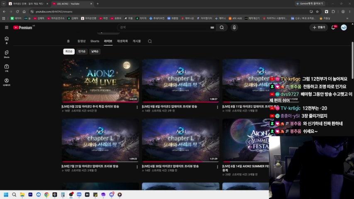This screenshot has width=354, height=199.
Task: Open File Explorer from the taskbar
Action: pos(22,194)
